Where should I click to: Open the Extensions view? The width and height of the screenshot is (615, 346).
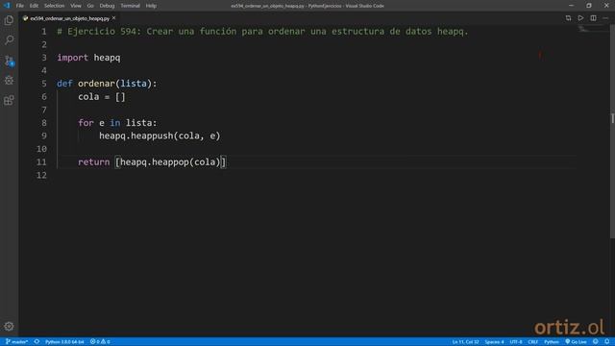click(x=9, y=100)
